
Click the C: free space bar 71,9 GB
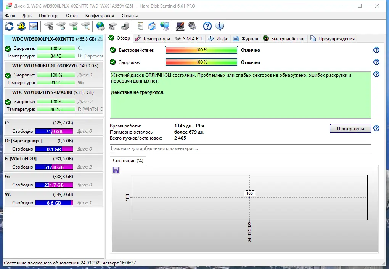tap(54, 131)
